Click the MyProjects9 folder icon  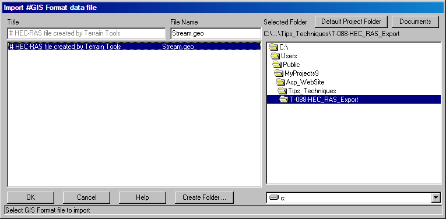[279, 73]
